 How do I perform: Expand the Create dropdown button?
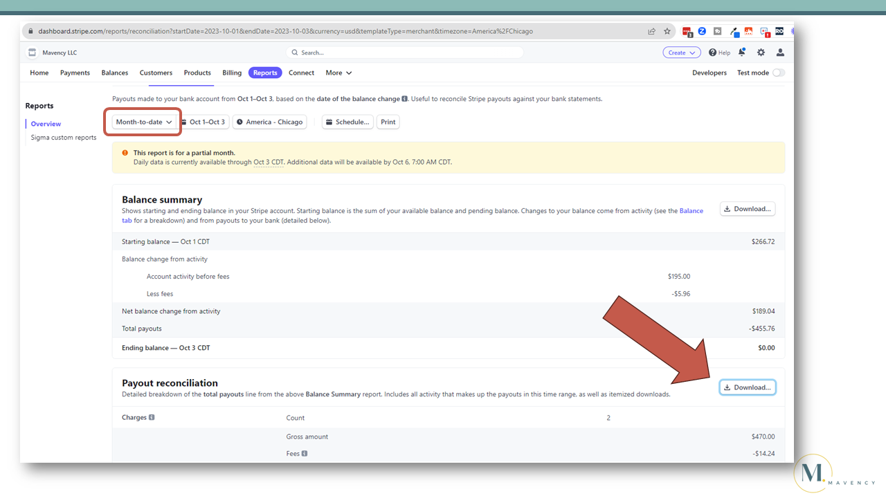[x=682, y=53]
